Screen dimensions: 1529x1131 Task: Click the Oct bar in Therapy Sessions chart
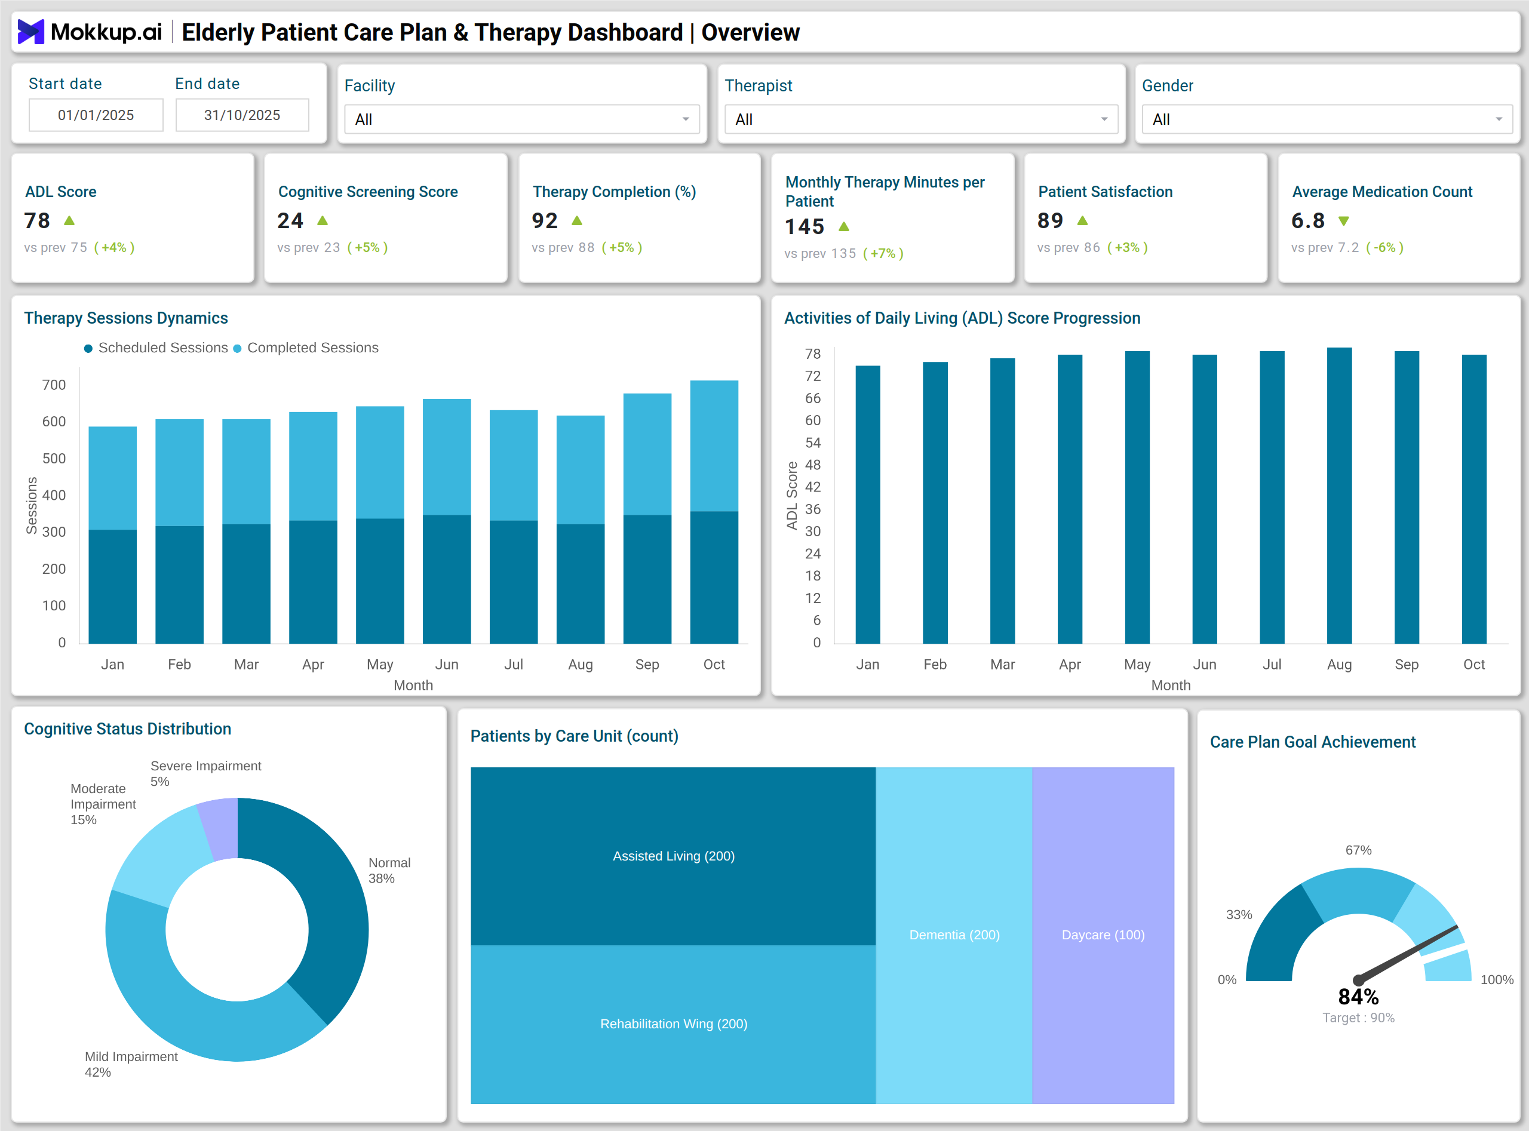[714, 512]
